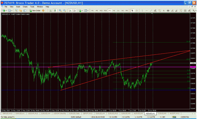Open the Tools menu
Image resolution: width=197 pixels, height=119 pixels.
tap(32, 7)
